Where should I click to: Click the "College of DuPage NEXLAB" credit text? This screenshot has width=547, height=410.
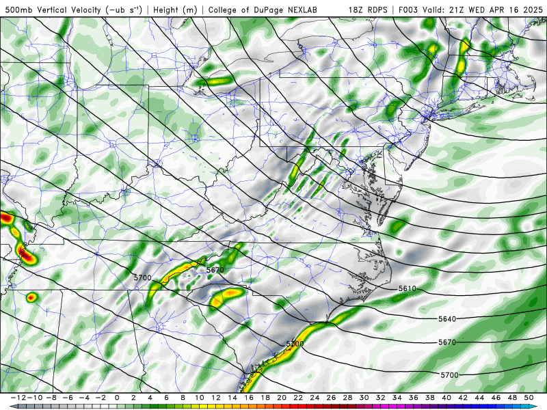[263, 10]
